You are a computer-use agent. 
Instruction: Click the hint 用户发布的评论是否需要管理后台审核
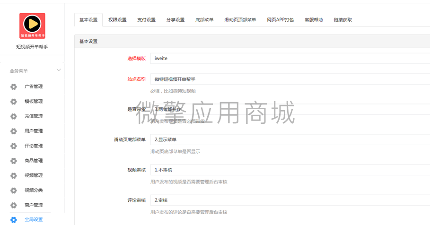click(189, 212)
